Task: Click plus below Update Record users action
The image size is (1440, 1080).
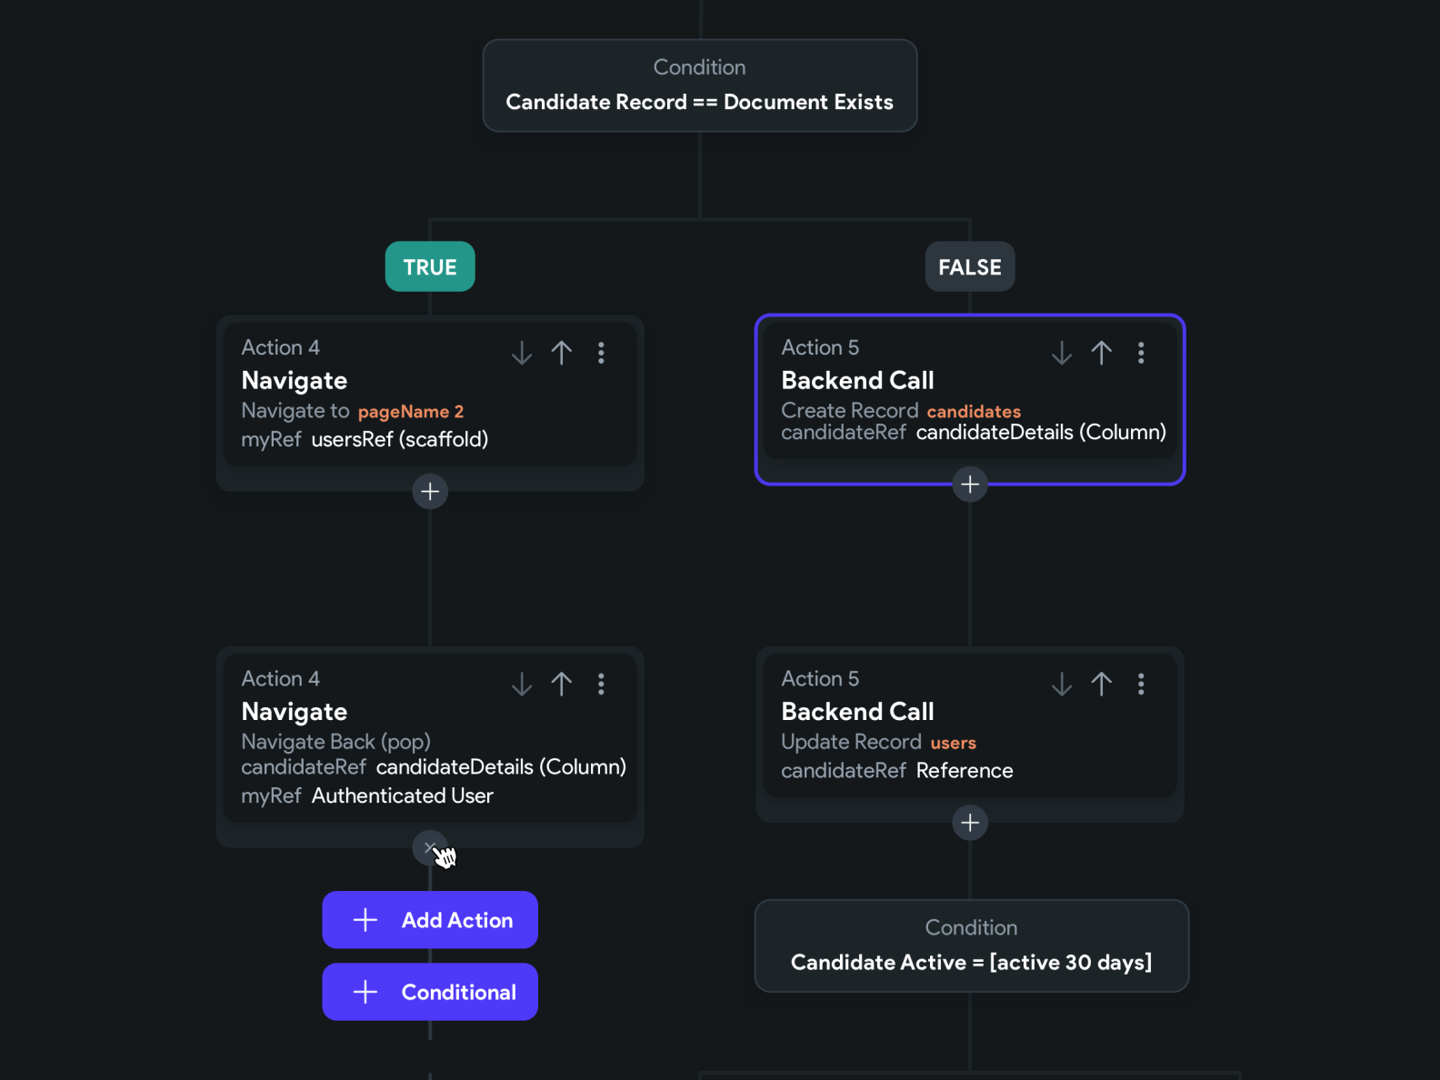Action: (970, 823)
